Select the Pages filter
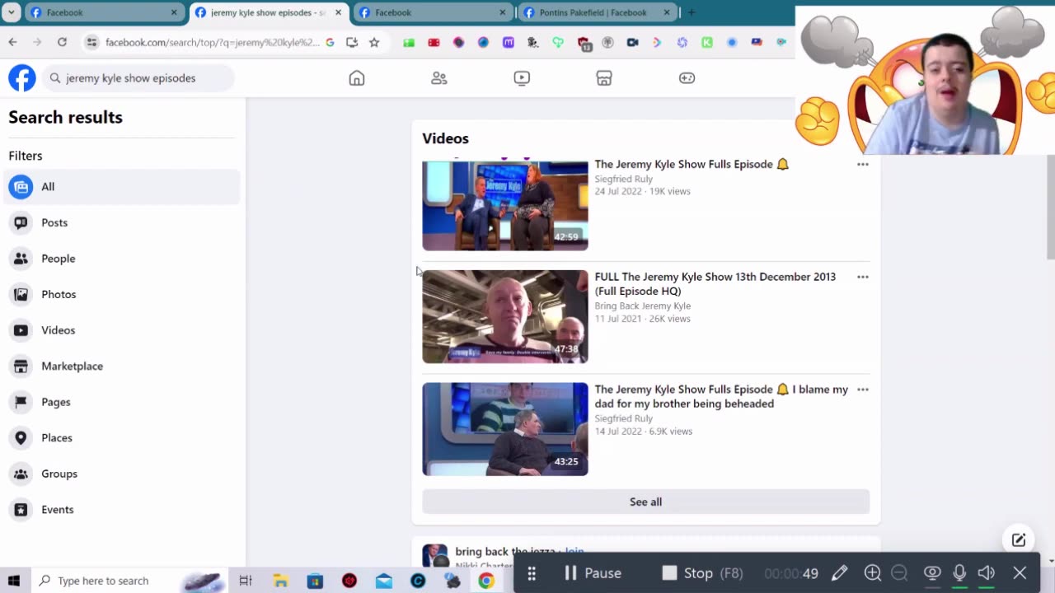Screen dimensions: 1055x593 coord(122,402)
